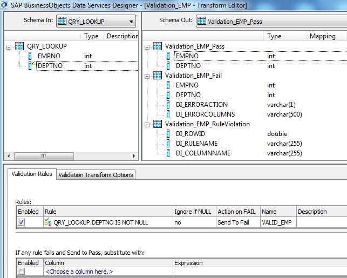Screen dimensions: 347x278
Task: Click left arrow of Schema In horizontal scrollbar
Action: pyautogui.click(x=9, y=156)
